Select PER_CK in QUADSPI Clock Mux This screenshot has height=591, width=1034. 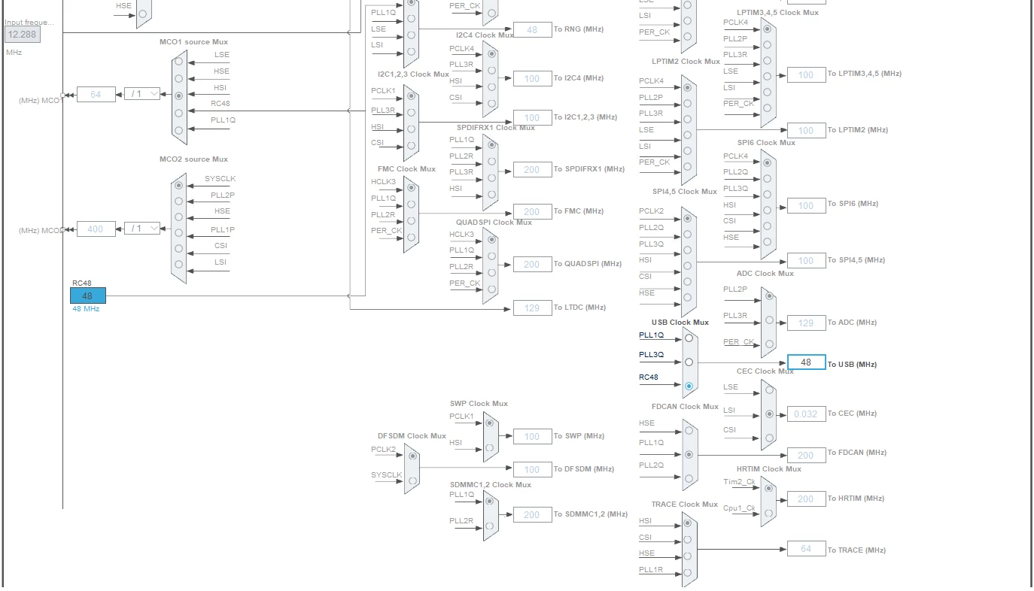(491, 289)
